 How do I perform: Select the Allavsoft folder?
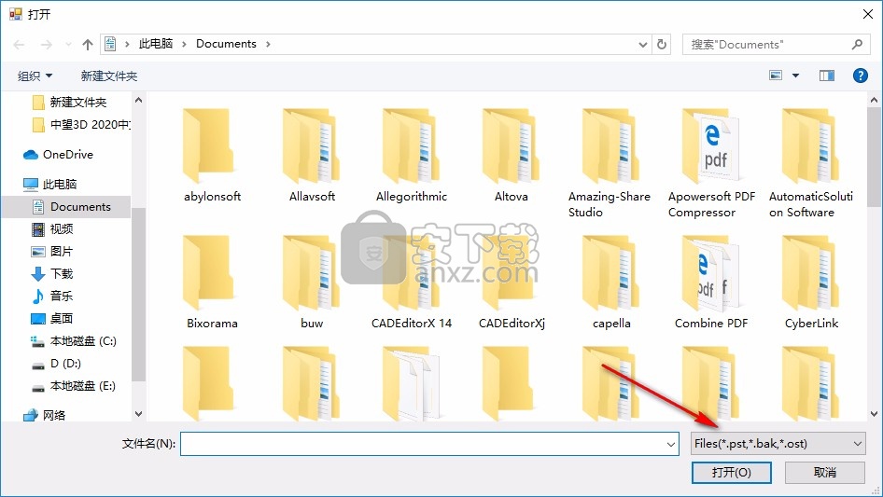click(x=312, y=156)
